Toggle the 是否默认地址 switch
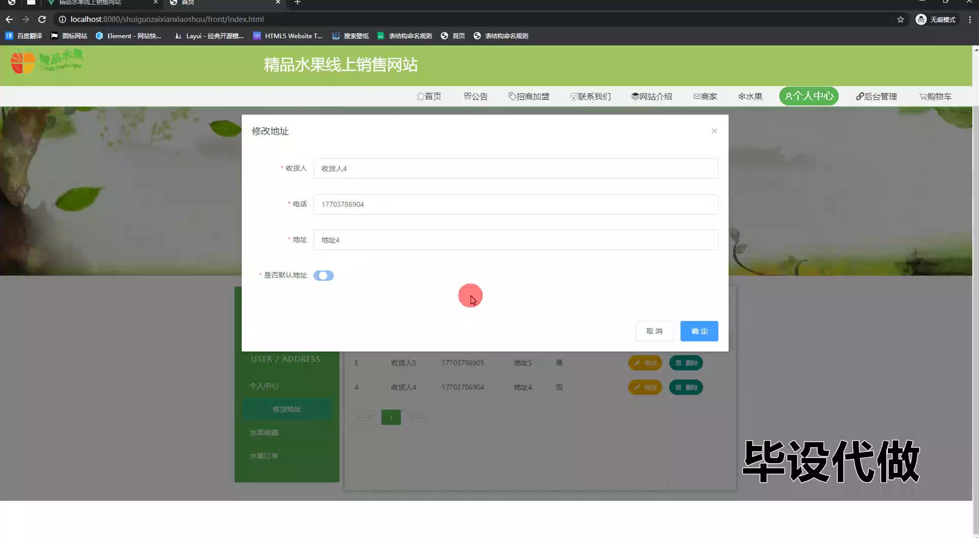979x538 pixels. [x=323, y=276]
